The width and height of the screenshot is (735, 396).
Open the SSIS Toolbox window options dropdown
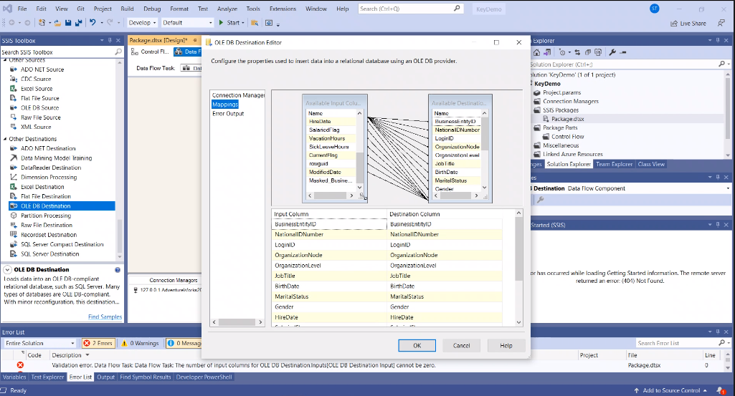(102, 41)
